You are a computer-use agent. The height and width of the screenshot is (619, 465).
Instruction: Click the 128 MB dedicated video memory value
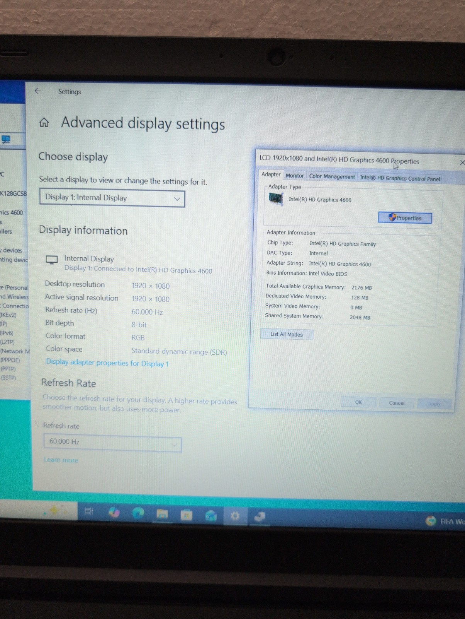360,298
